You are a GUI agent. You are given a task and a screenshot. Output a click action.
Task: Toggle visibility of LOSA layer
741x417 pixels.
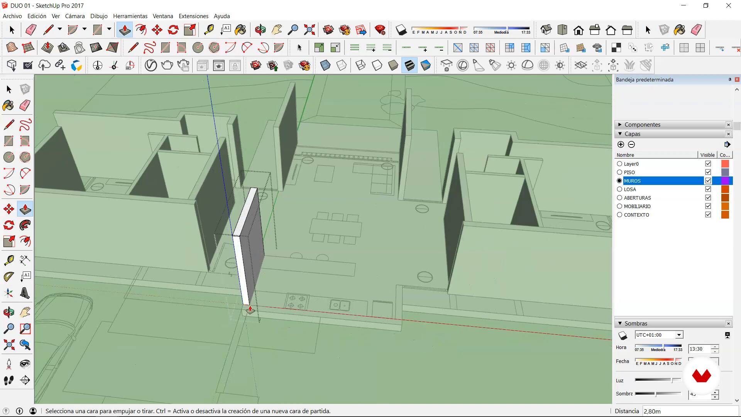(708, 189)
